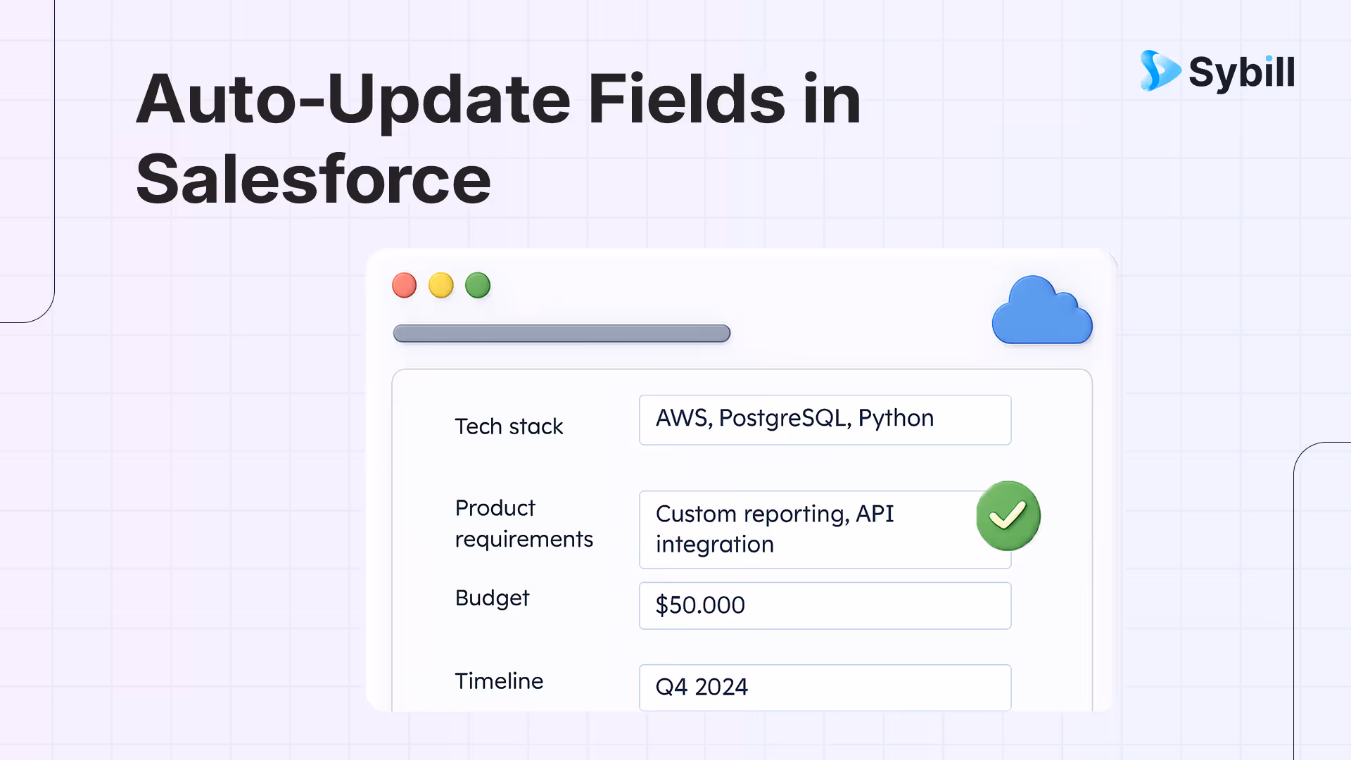Minimize the window with the yellow dot
The width and height of the screenshot is (1351, 760).
441,286
